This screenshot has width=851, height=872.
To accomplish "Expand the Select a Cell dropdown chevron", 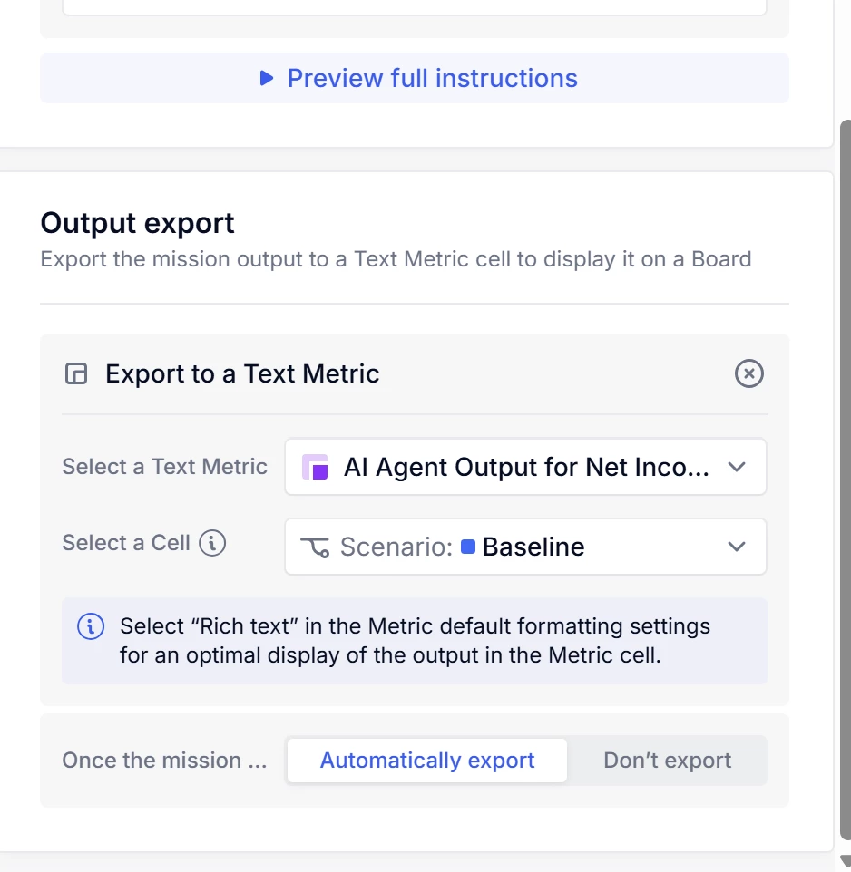I will click(737, 547).
